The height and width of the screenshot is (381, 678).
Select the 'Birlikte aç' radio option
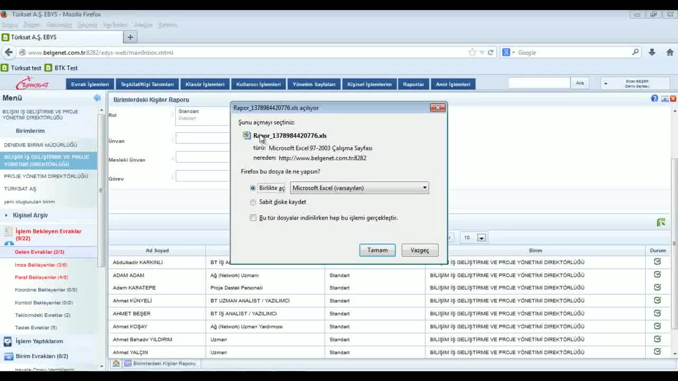pos(253,188)
